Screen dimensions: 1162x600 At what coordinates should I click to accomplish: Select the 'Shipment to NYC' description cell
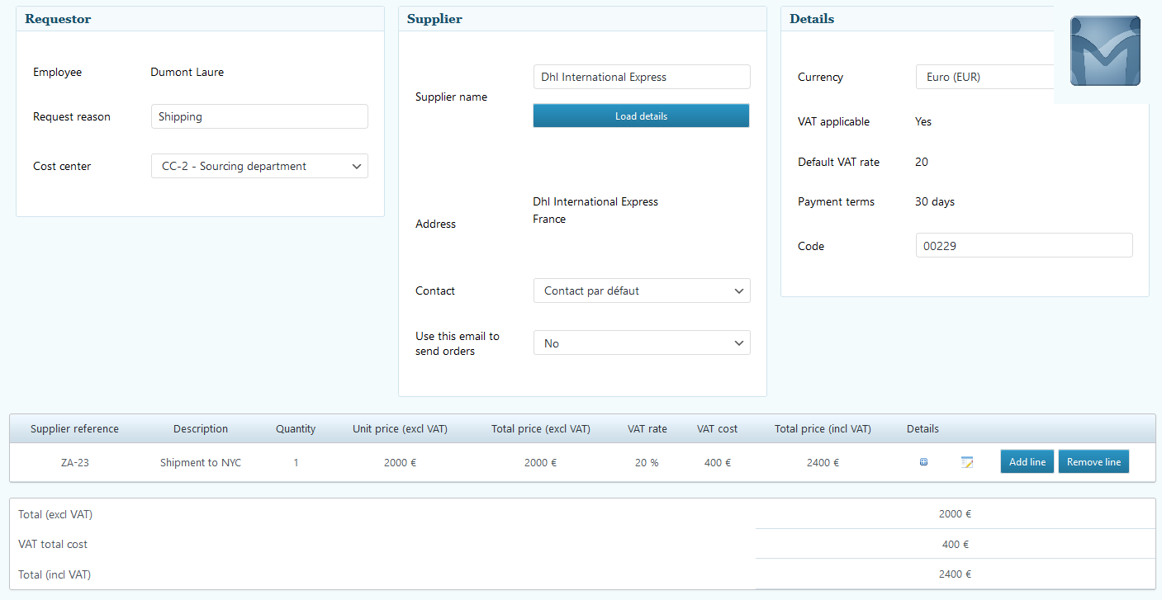tap(201, 463)
